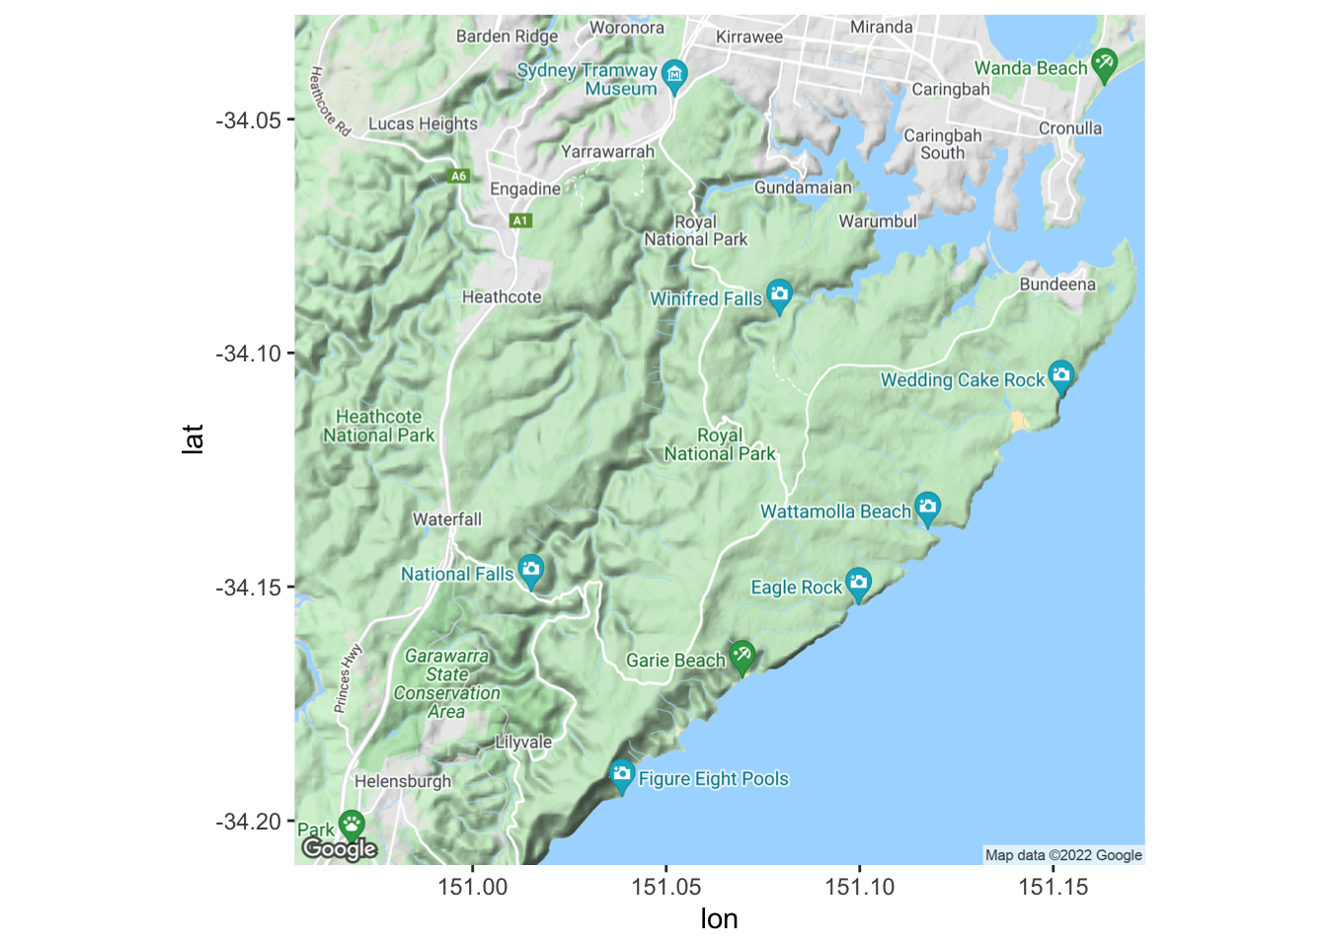Select the Garie Beach green beach pin
1327x948 pixels.
point(742,655)
